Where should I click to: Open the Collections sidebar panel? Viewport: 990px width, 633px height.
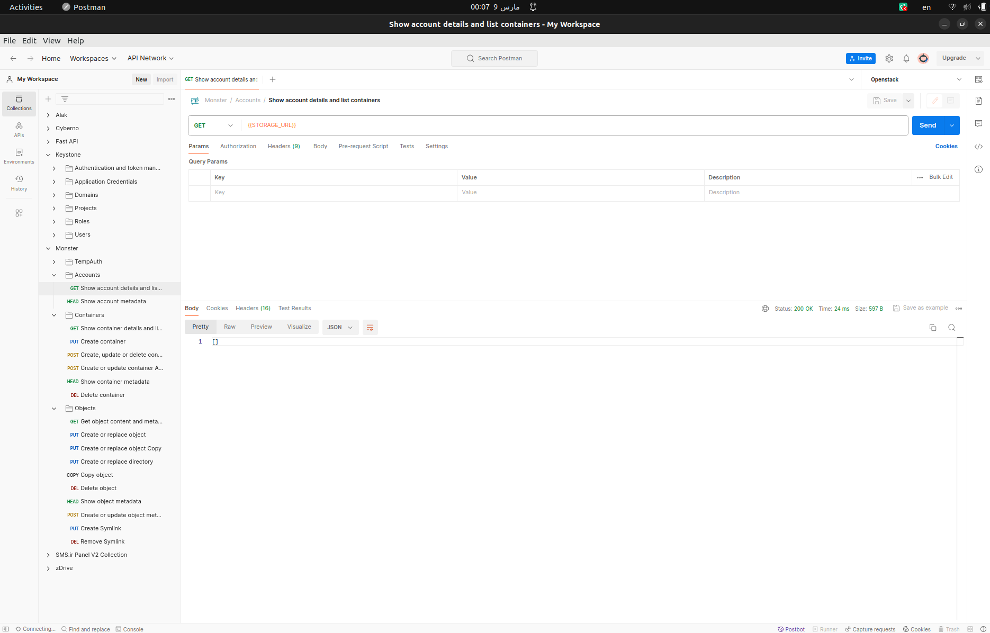click(19, 103)
